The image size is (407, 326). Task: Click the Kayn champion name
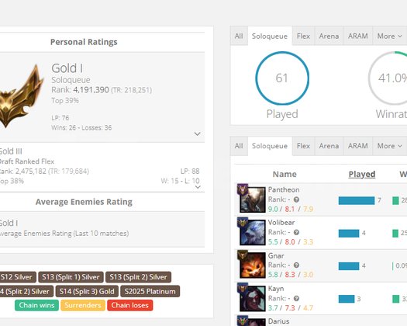pos(276,289)
